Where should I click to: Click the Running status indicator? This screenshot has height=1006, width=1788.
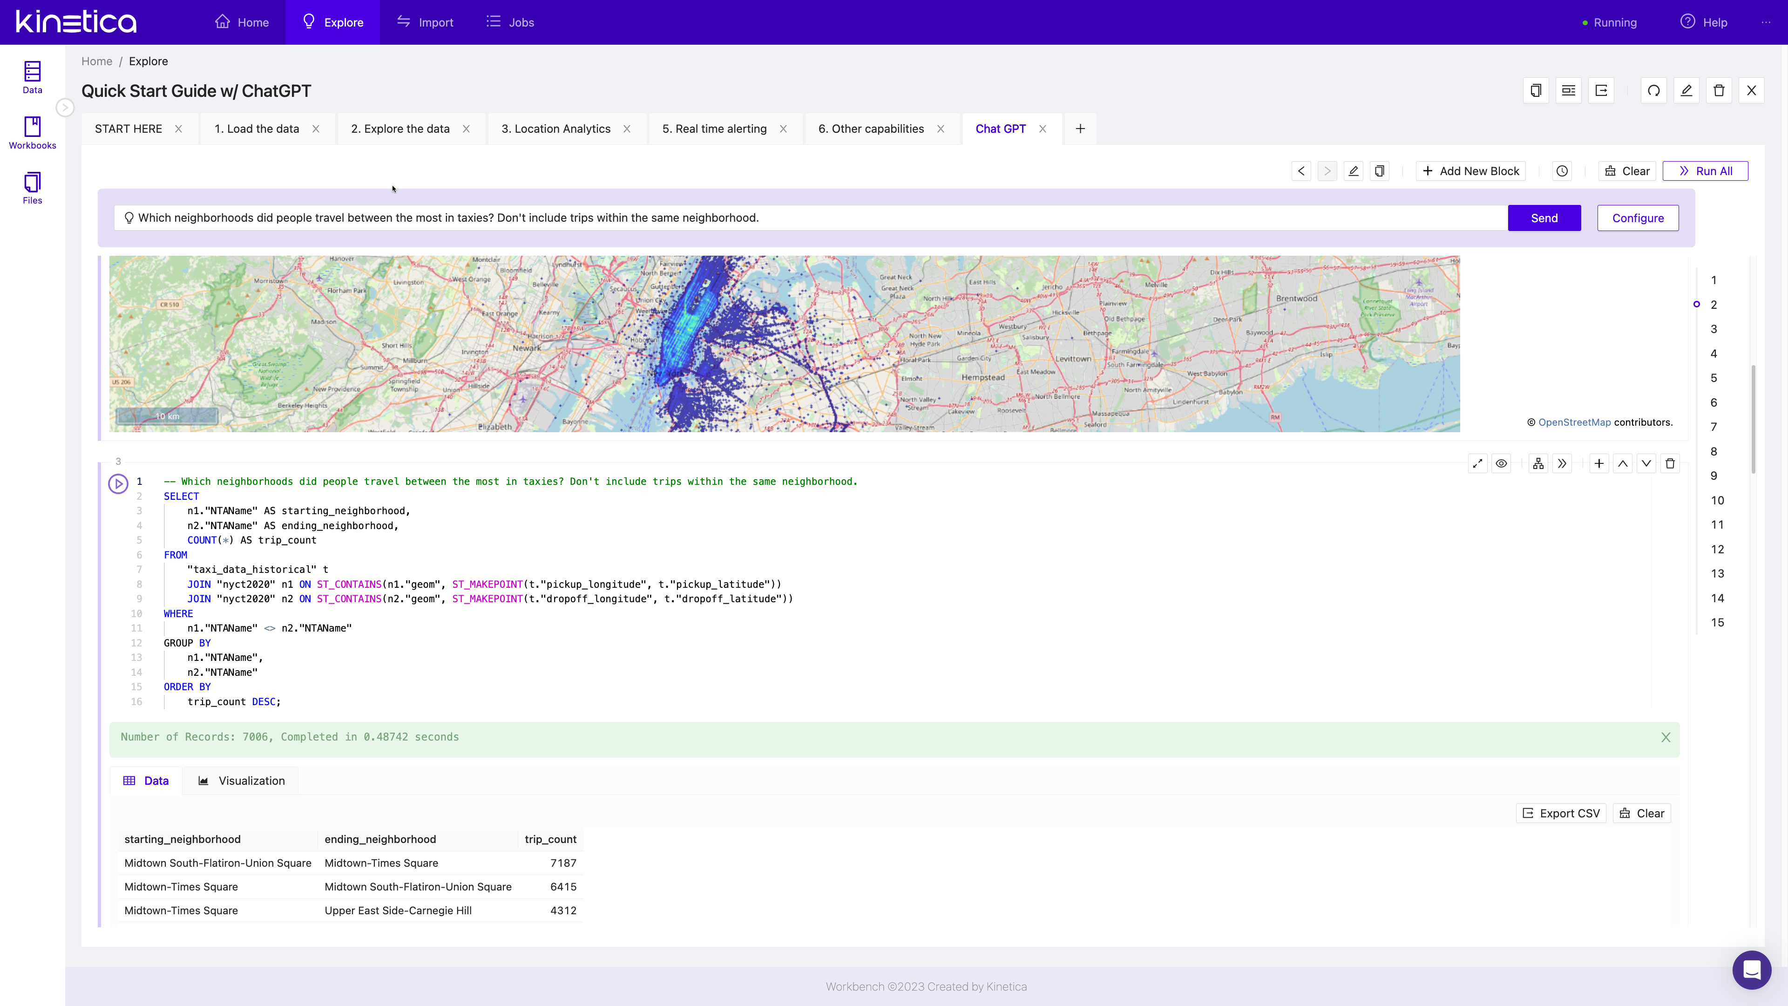(1610, 22)
